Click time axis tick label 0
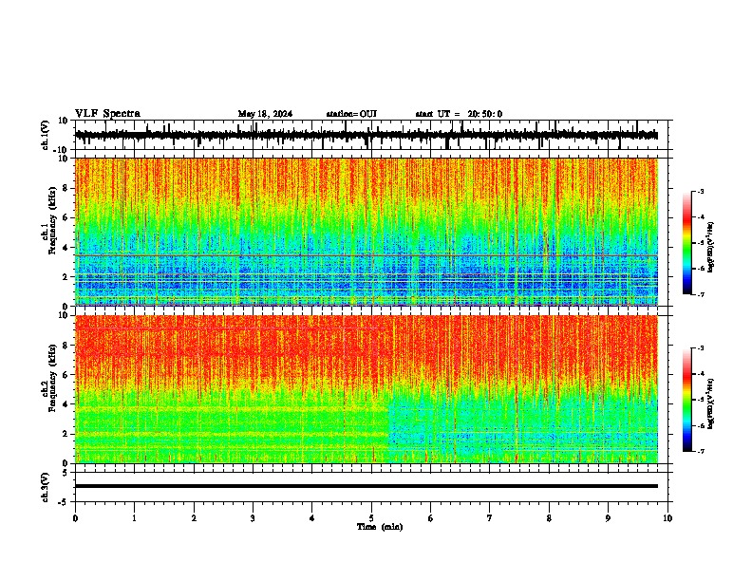The image size is (752, 581). pos(75,518)
